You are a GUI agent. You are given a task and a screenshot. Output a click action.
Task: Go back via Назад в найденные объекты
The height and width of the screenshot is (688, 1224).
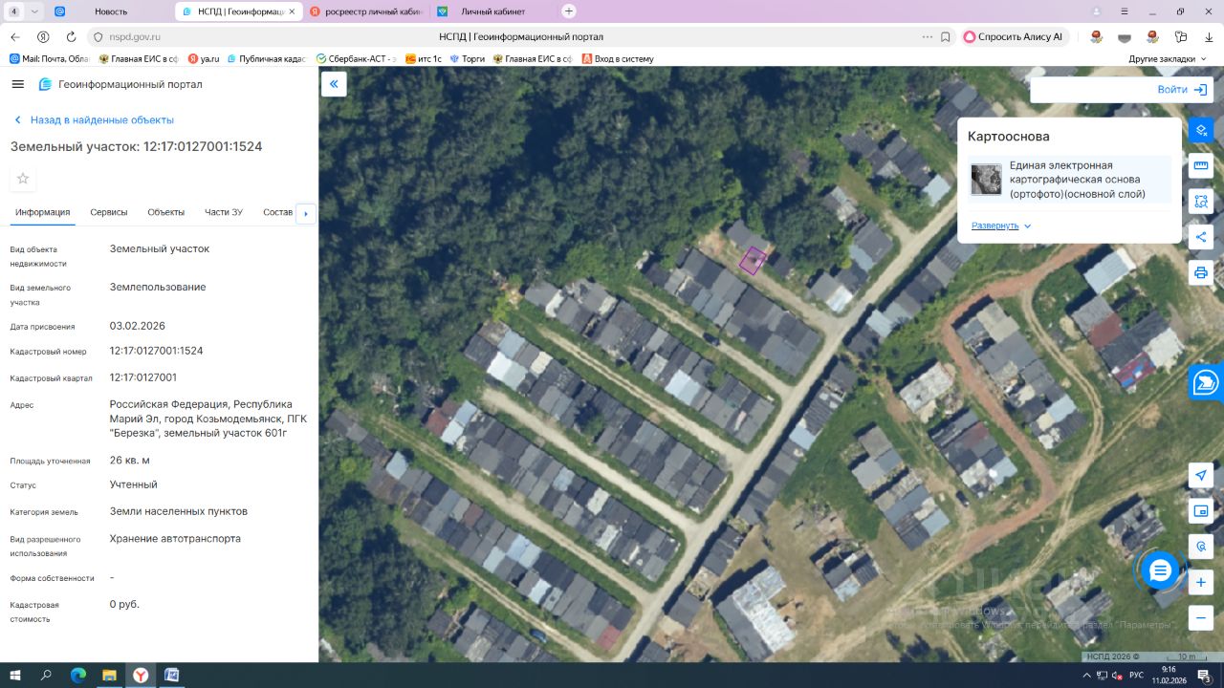[94, 120]
